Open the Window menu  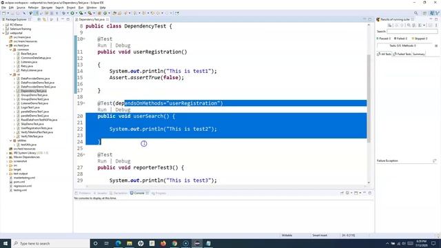(92, 8)
